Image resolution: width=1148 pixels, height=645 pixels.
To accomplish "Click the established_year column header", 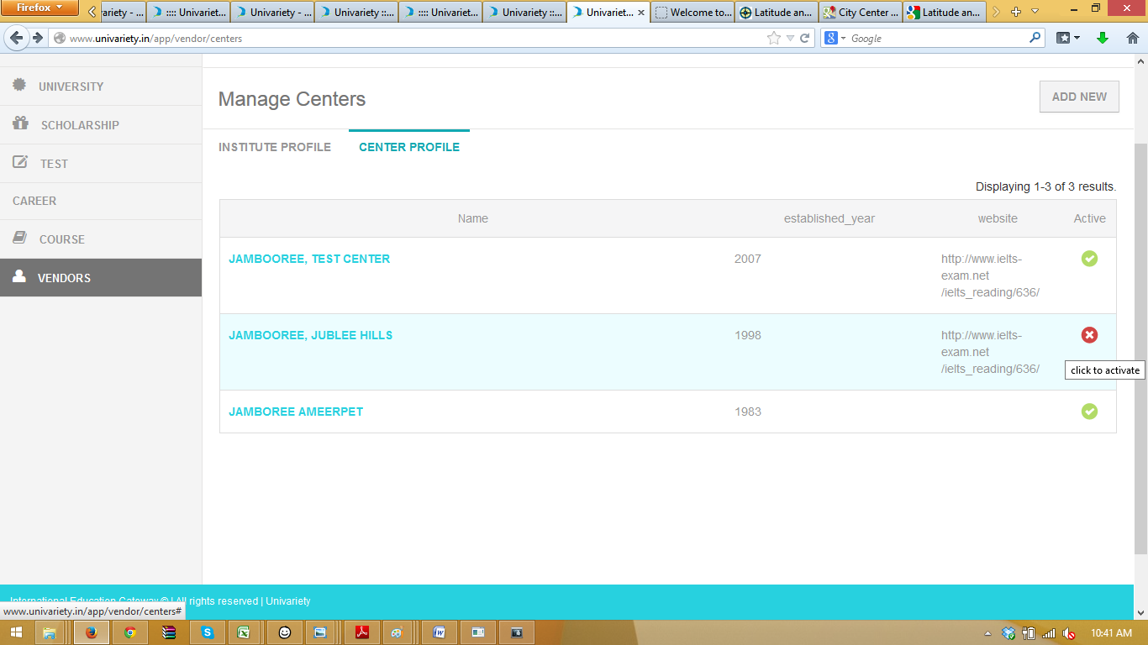I will [x=829, y=218].
